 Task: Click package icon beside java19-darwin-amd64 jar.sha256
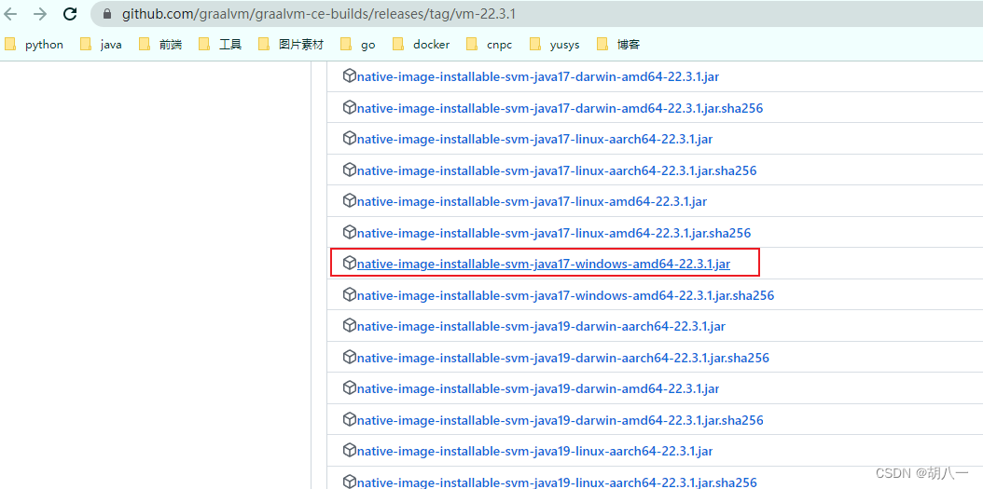pyautogui.click(x=349, y=419)
